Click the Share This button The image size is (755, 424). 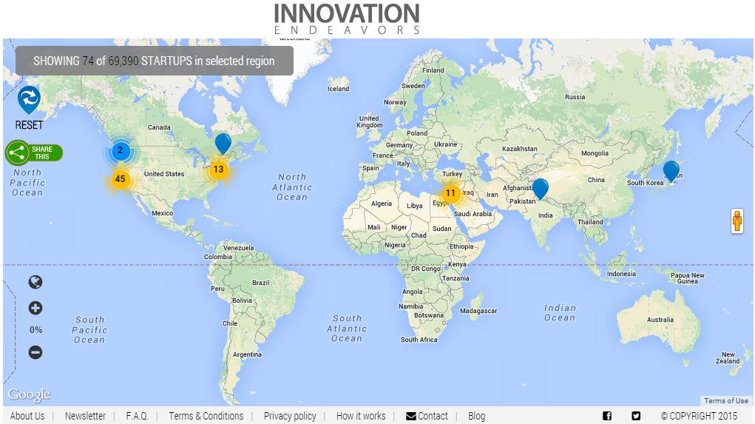(x=34, y=152)
